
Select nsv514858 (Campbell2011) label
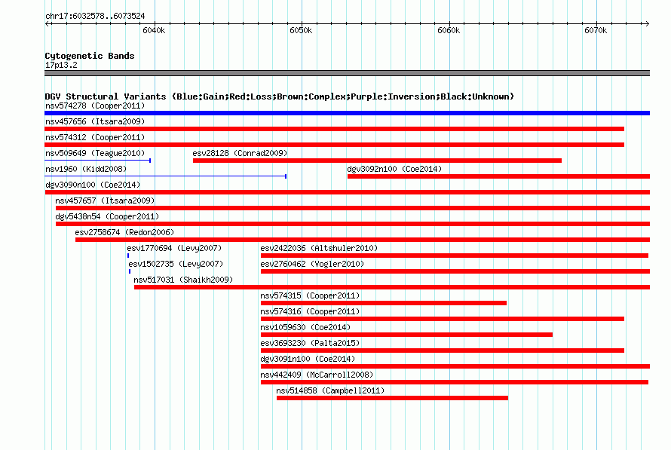330,390
